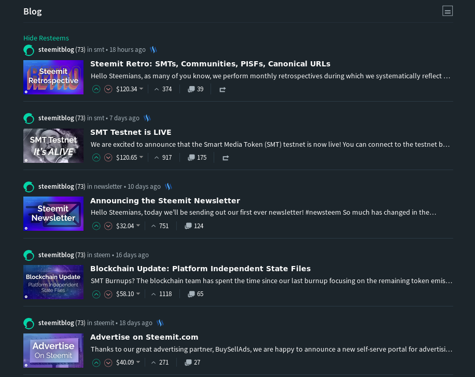Open SMT Testnet is LIVE post title

click(131, 132)
